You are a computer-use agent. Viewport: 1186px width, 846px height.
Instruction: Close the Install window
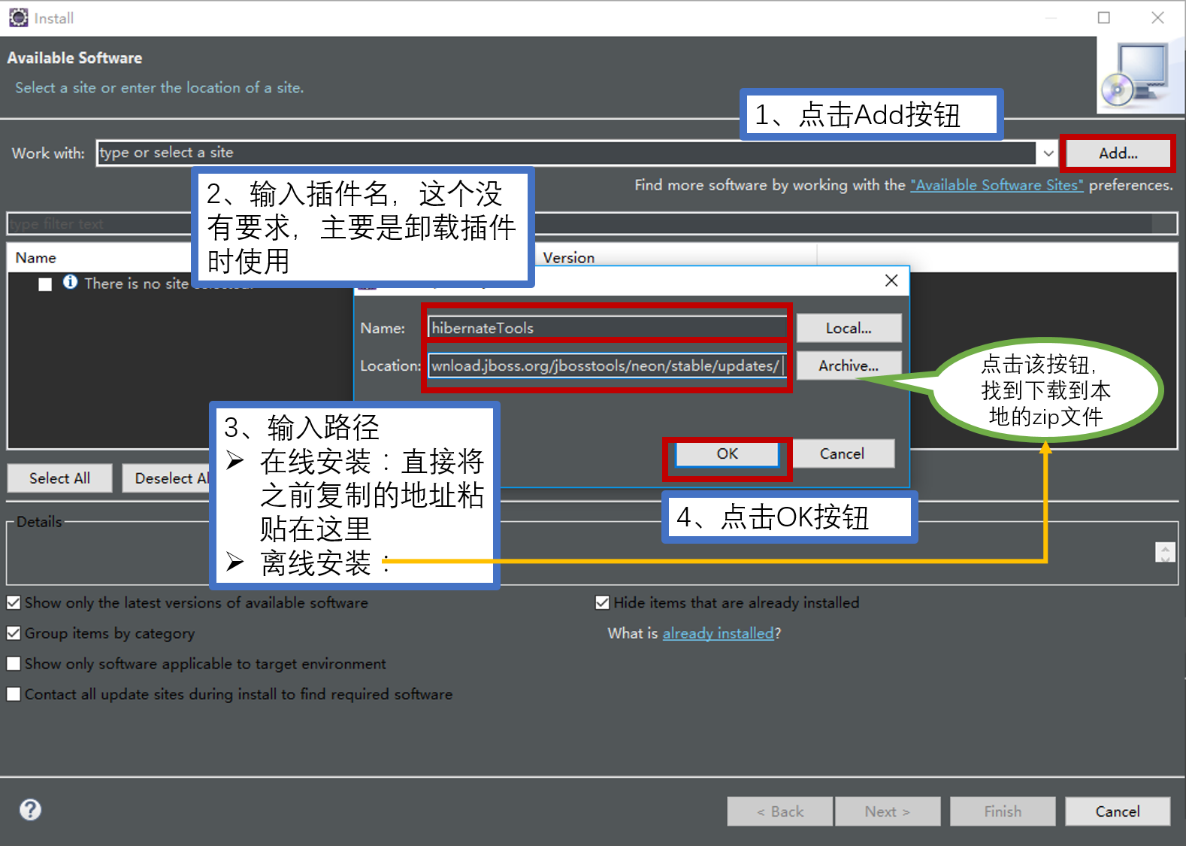pos(1157,17)
